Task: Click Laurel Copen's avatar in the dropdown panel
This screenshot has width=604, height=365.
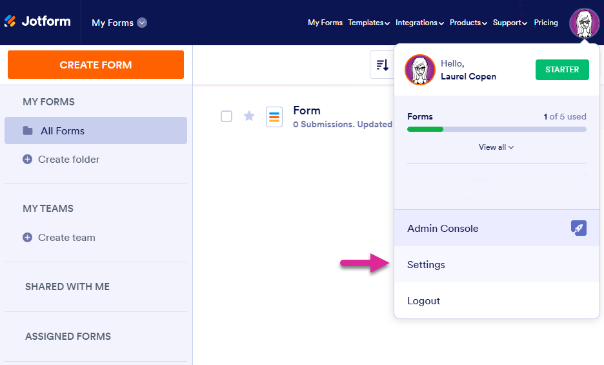Action: tap(420, 70)
